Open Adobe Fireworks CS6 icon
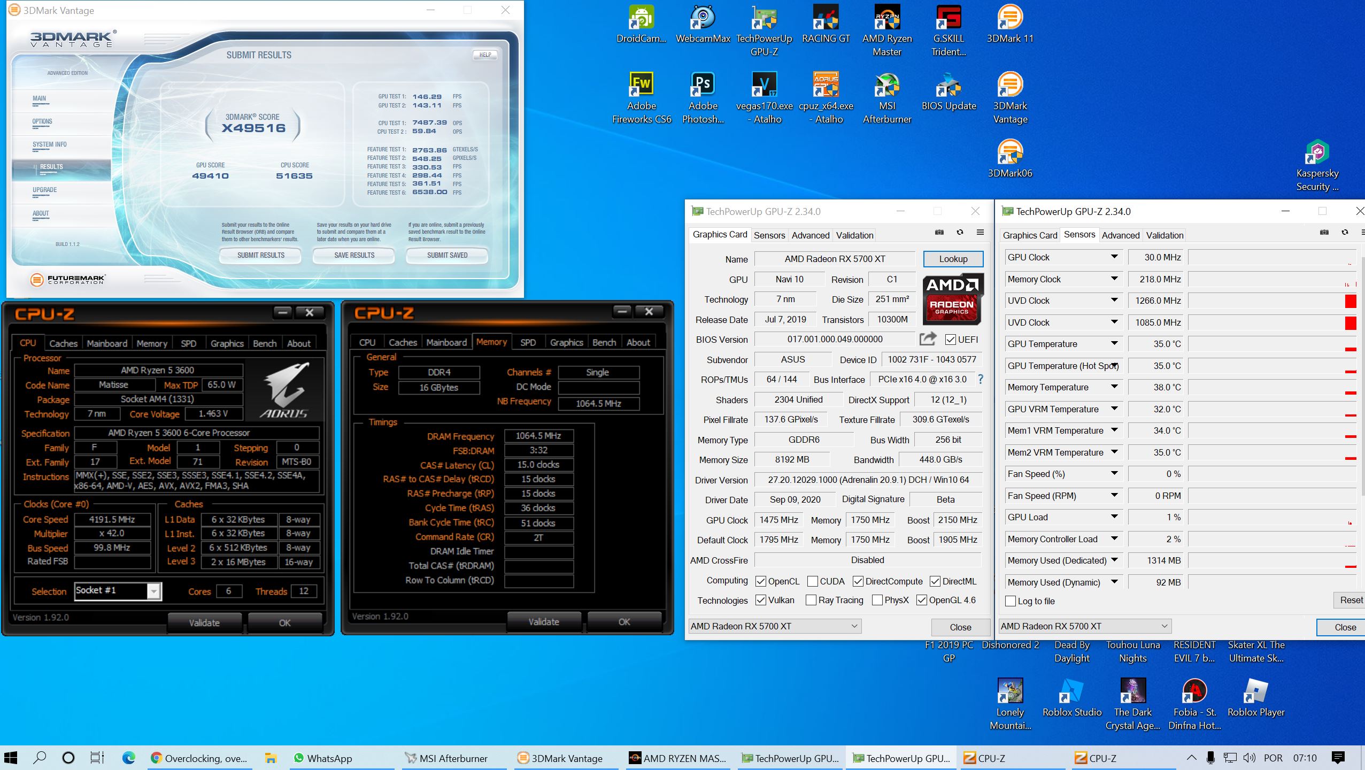The height and width of the screenshot is (770, 1365). pyautogui.click(x=641, y=98)
